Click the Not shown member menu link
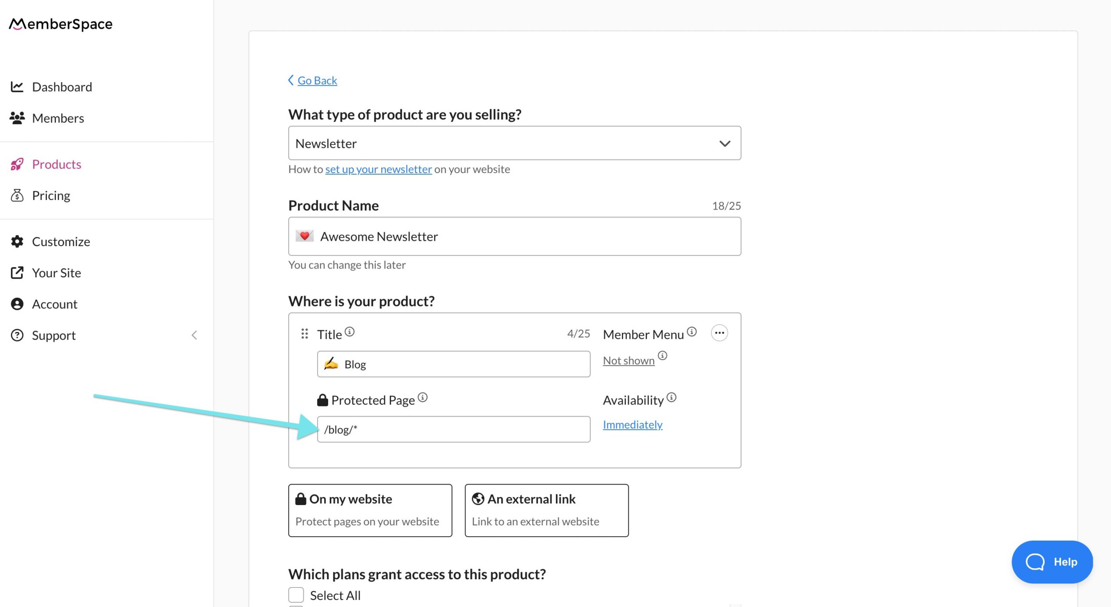Screen dimensions: 1111x607 (629, 361)
